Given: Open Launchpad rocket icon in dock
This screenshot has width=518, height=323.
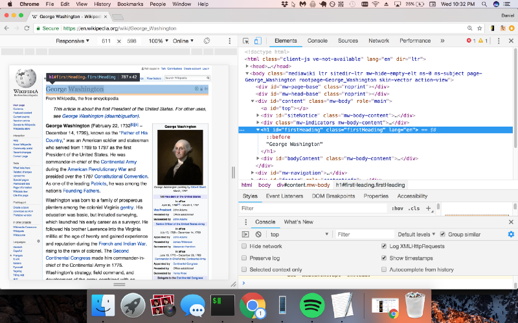Looking at the screenshot, I should (133, 306).
